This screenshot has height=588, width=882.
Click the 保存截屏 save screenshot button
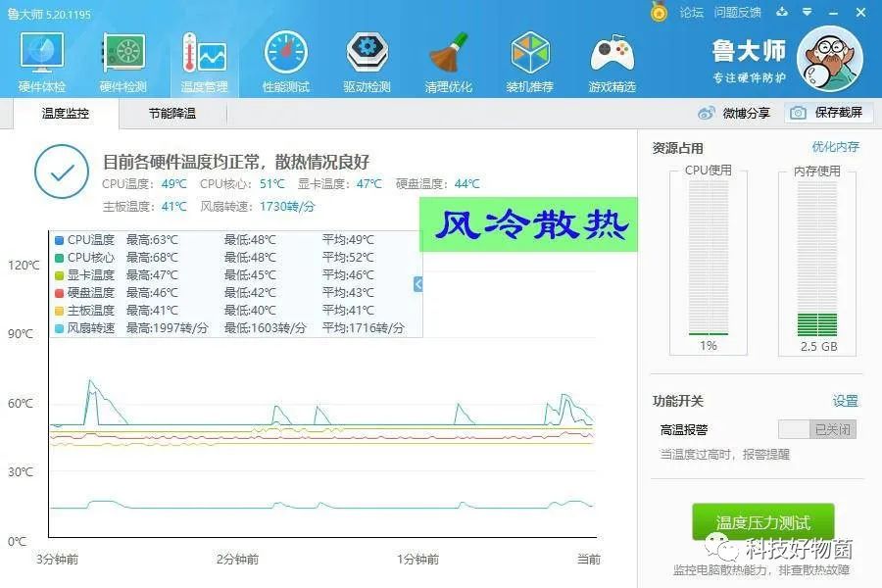click(828, 113)
